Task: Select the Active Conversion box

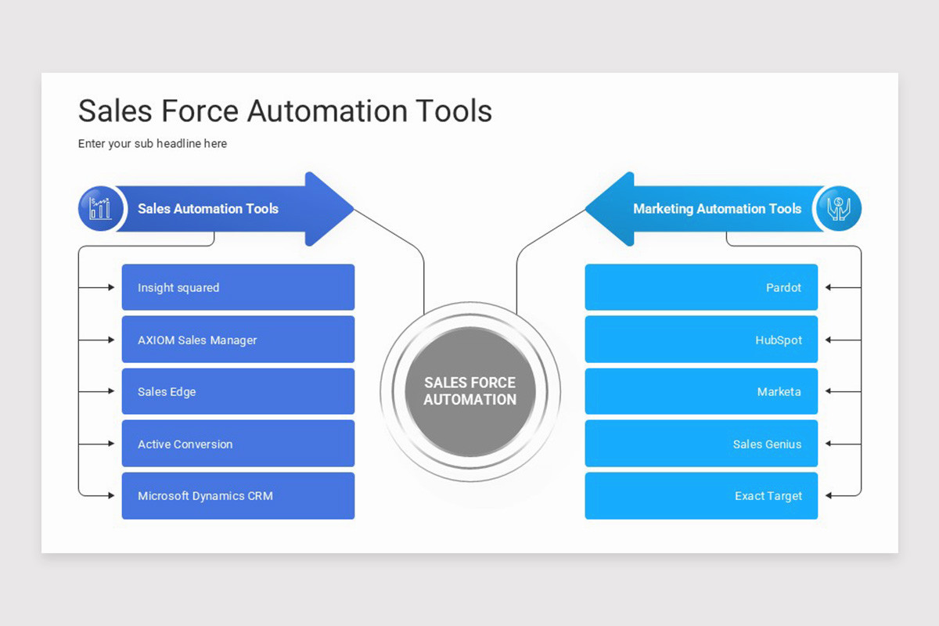Action: pyautogui.click(x=238, y=444)
